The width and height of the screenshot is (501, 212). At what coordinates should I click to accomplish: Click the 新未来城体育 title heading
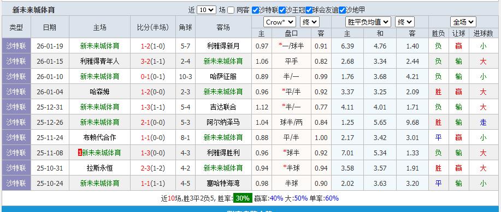tap(33, 10)
